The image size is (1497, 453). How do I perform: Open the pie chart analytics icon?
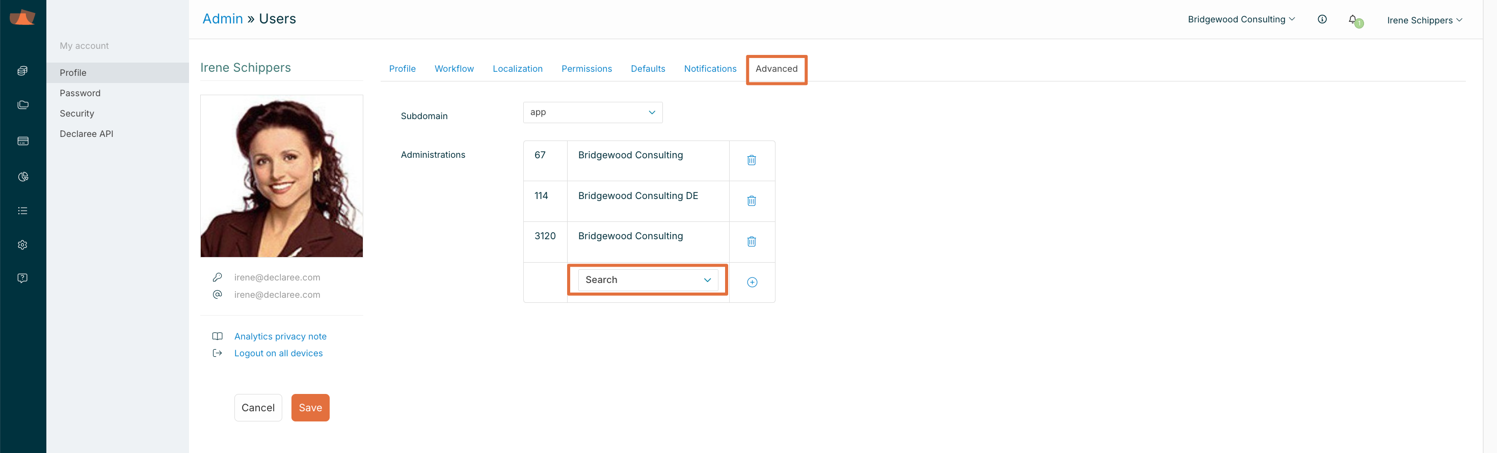pos(22,177)
